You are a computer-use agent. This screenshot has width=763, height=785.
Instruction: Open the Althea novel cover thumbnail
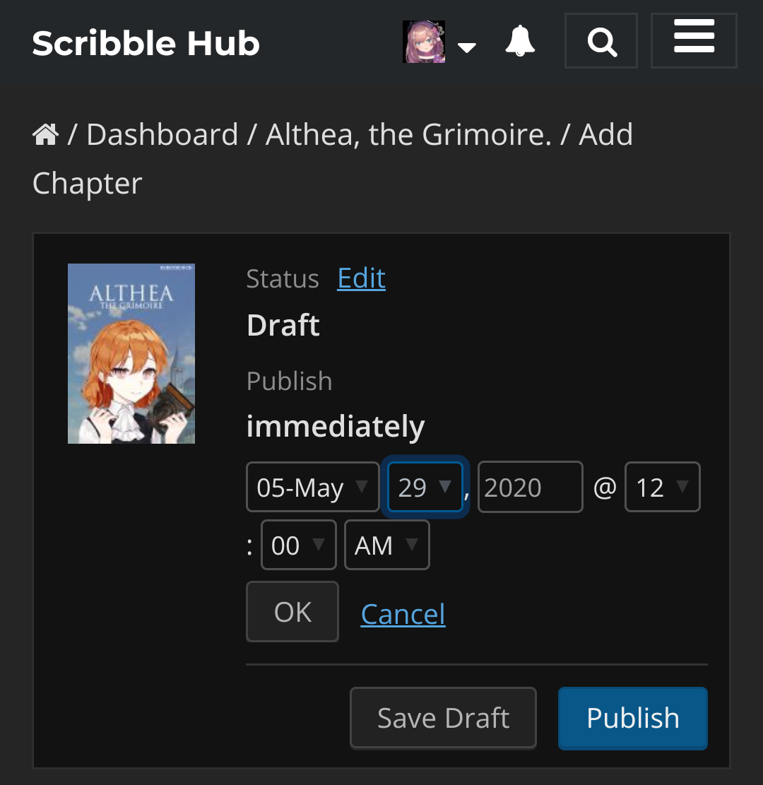[131, 353]
